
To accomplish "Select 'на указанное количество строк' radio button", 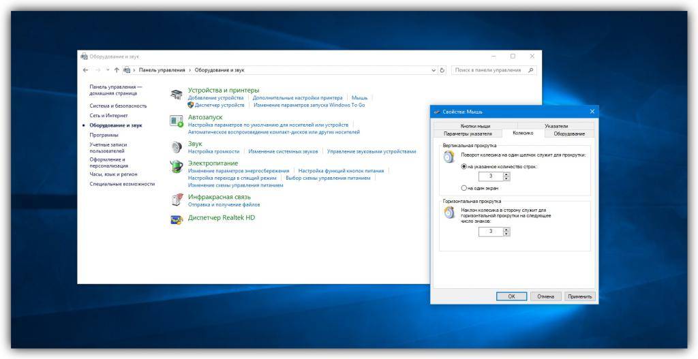I will click(464, 166).
